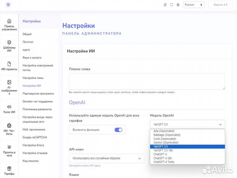
Task: Open Настройка отзывов section
Action: coord(35,153)
